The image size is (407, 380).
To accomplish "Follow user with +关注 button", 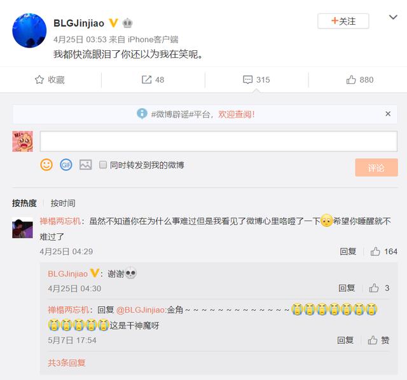I will [343, 21].
